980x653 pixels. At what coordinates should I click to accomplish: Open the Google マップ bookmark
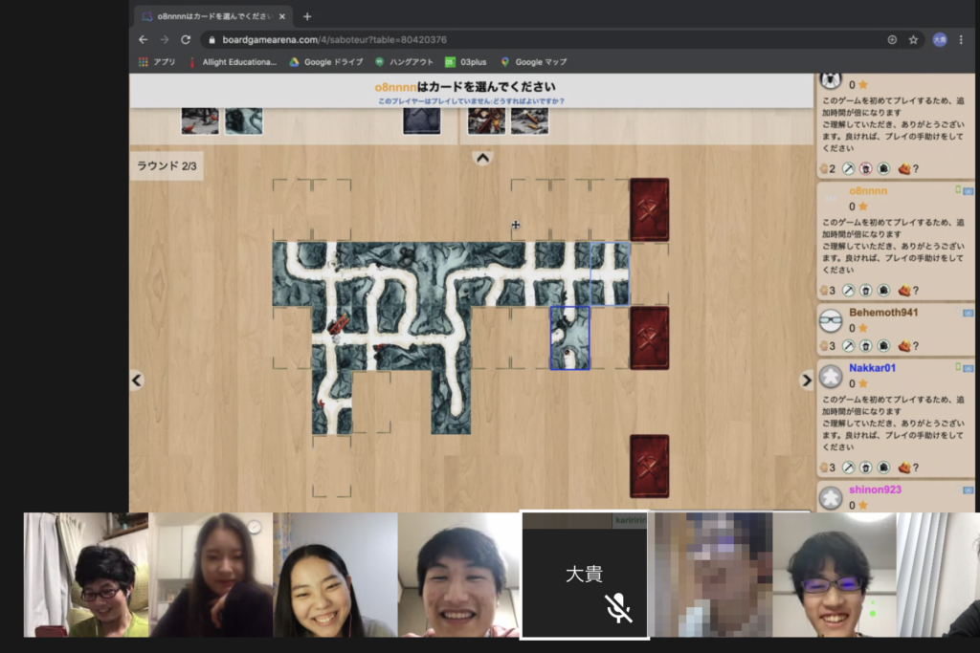(x=534, y=62)
